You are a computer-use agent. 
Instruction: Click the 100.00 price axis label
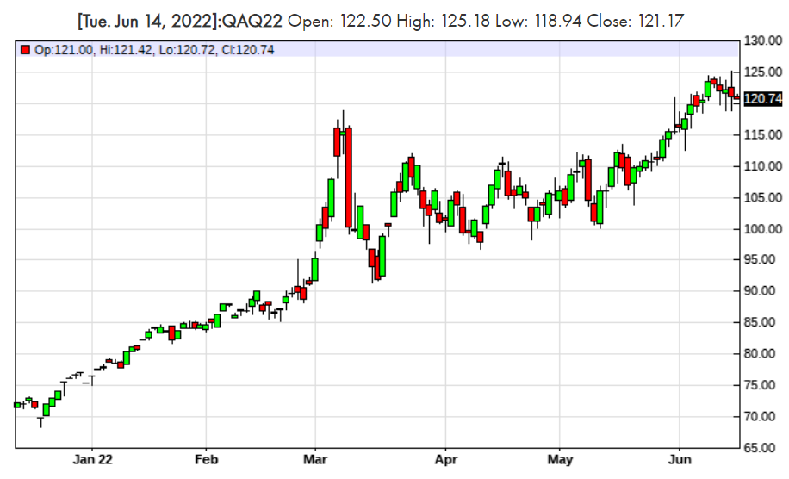(763, 229)
